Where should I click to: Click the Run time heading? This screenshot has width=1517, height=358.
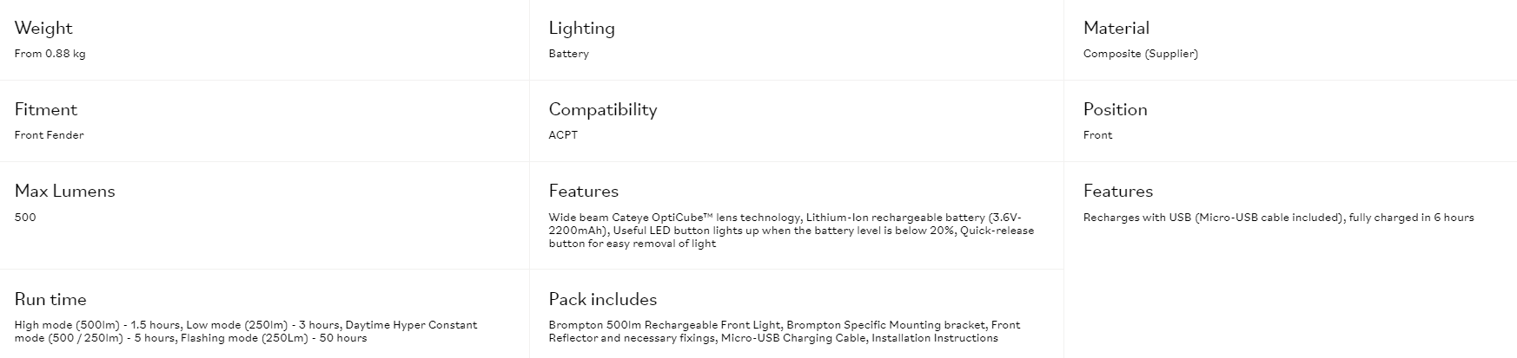point(50,300)
